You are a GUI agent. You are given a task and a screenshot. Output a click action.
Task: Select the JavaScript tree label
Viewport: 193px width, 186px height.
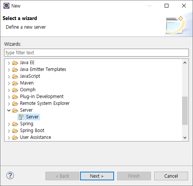pyautogui.click(x=30, y=76)
